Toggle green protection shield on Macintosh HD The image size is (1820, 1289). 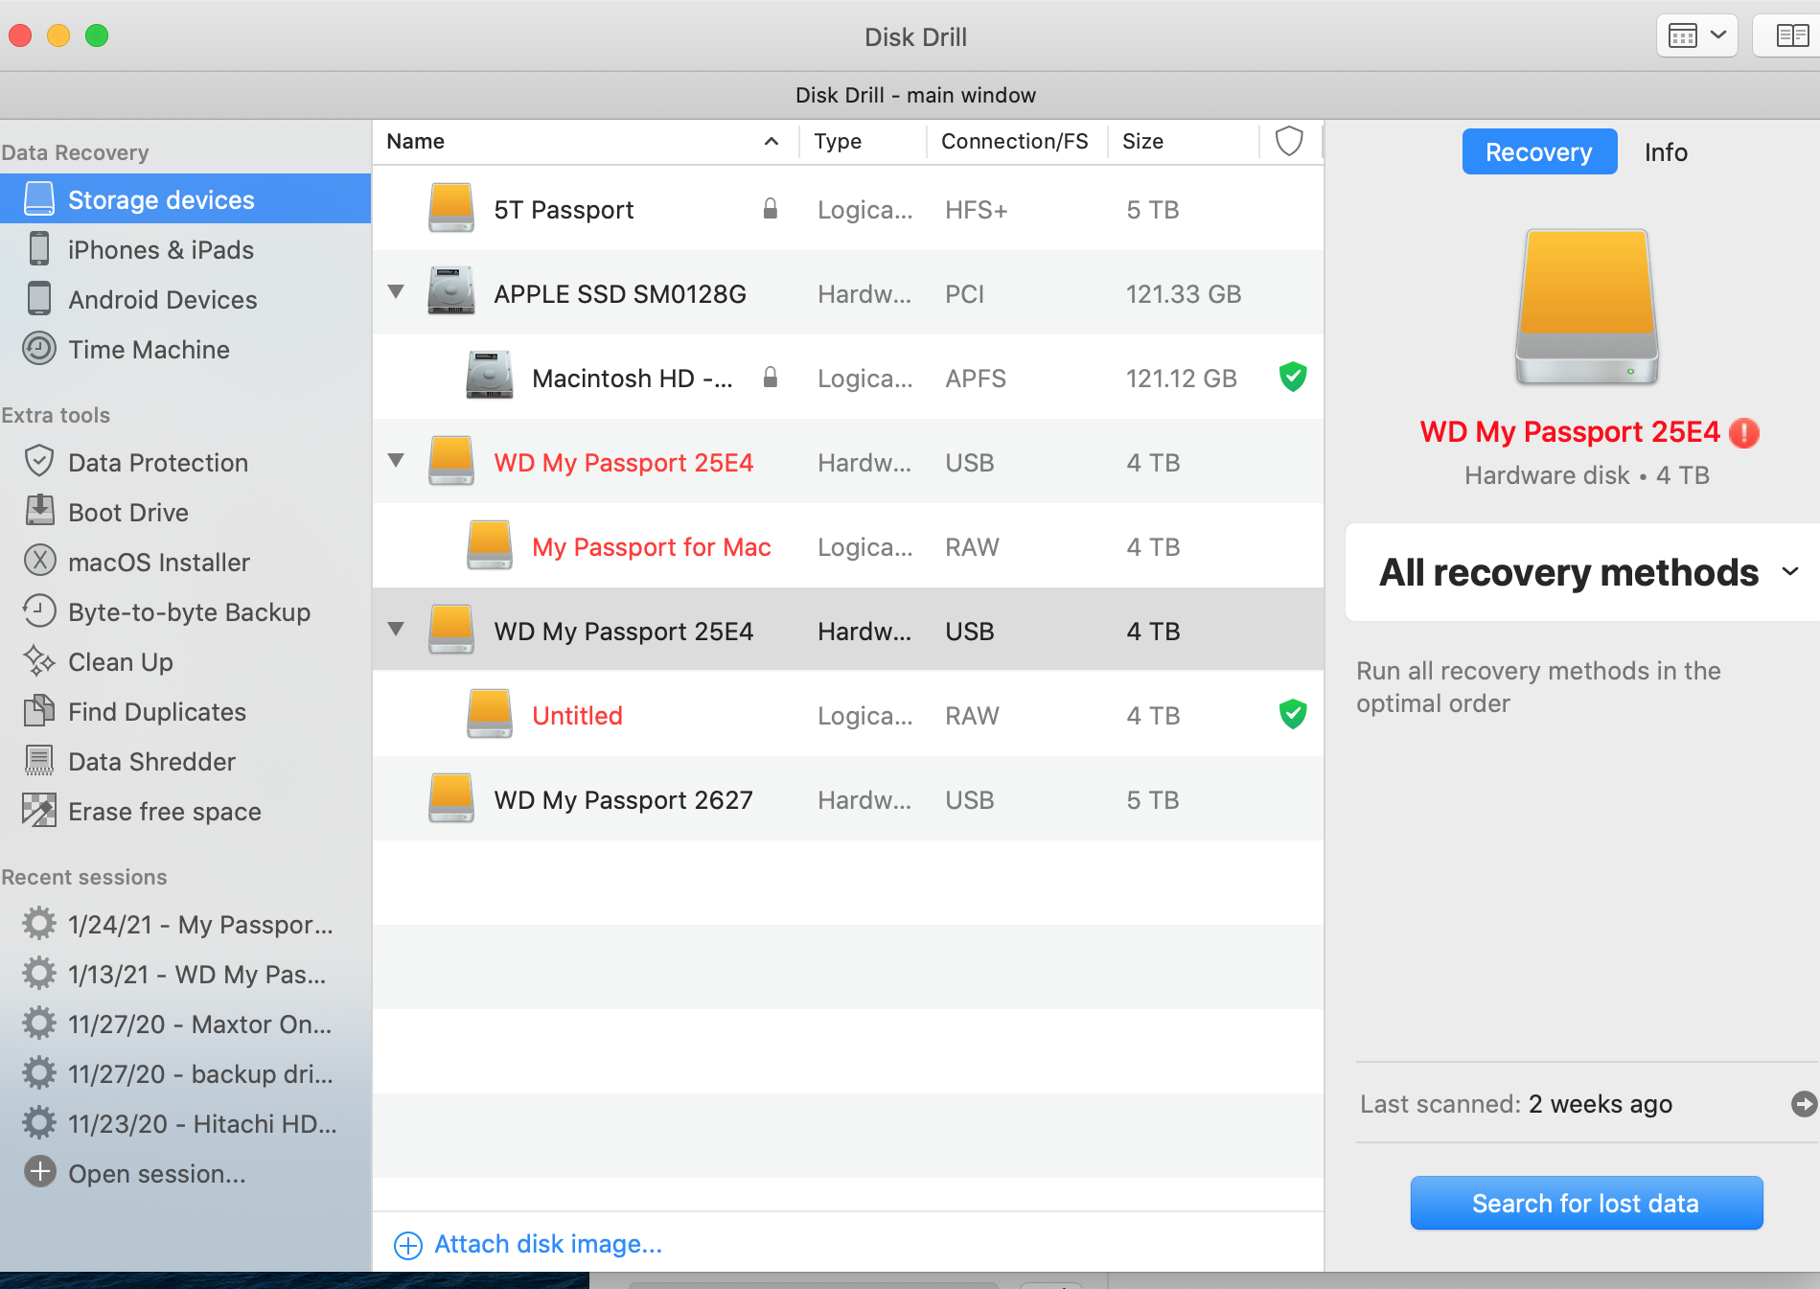click(1293, 377)
